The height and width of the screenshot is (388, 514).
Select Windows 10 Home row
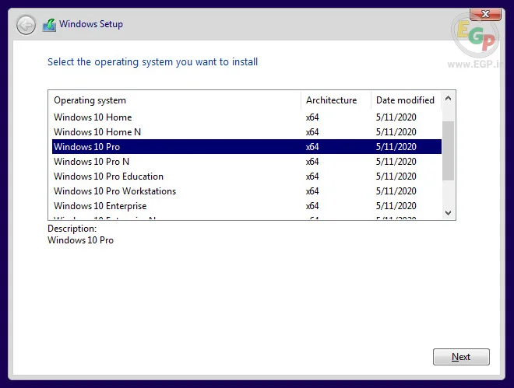click(247, 117)
